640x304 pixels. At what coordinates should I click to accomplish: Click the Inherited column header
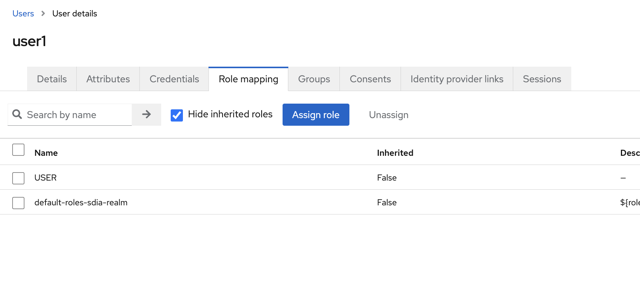(395, 153)
